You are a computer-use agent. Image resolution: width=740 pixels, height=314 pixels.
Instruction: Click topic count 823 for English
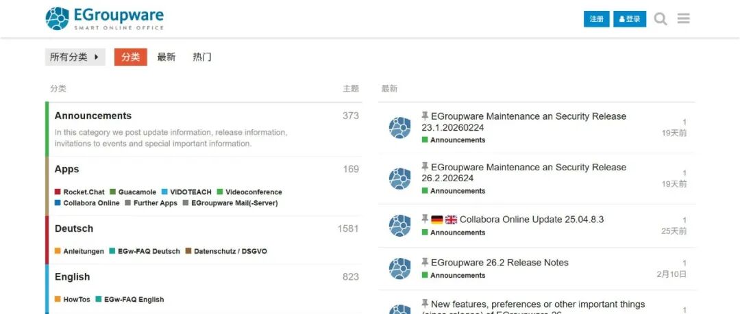coord(351,277)
